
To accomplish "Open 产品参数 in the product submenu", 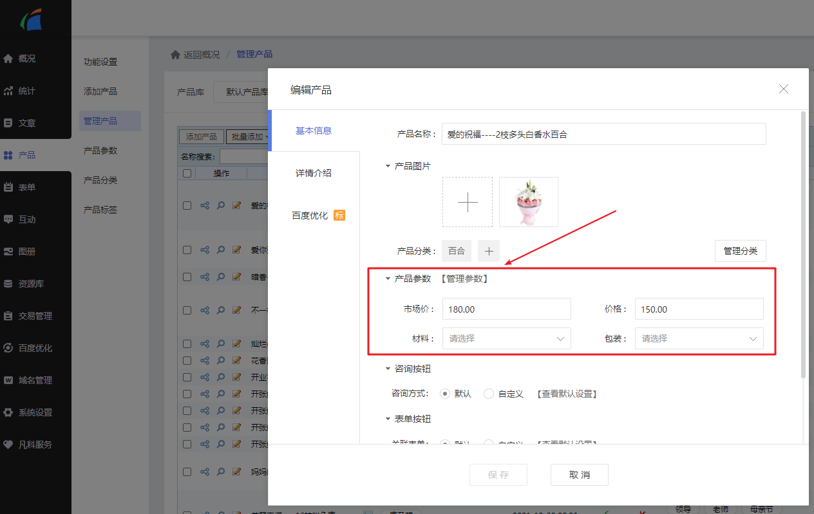I will 100,151.
